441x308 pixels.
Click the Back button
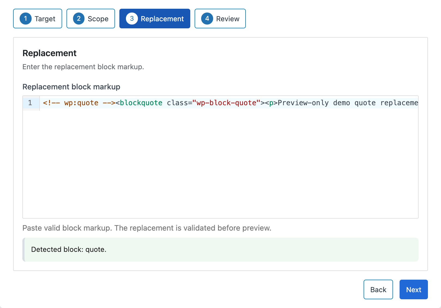coord(378,289)
